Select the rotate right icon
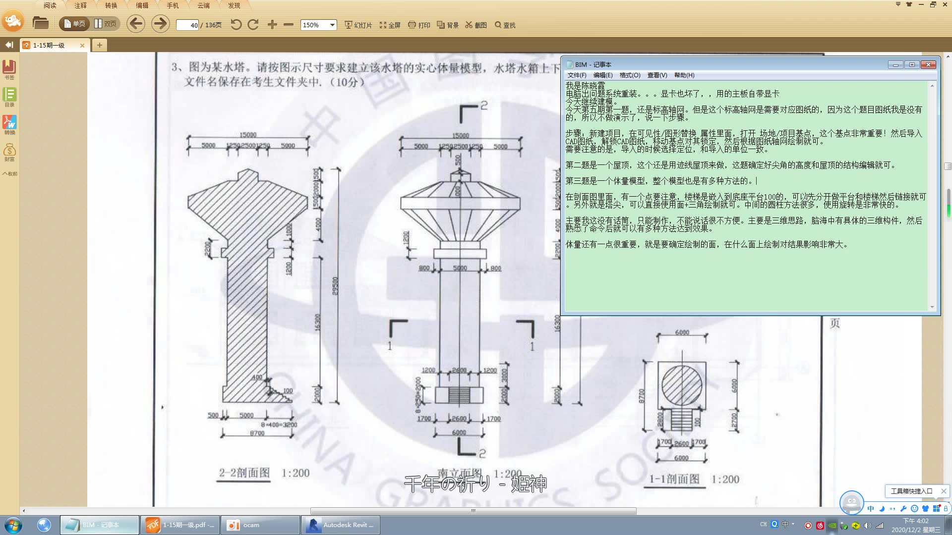 254,25
